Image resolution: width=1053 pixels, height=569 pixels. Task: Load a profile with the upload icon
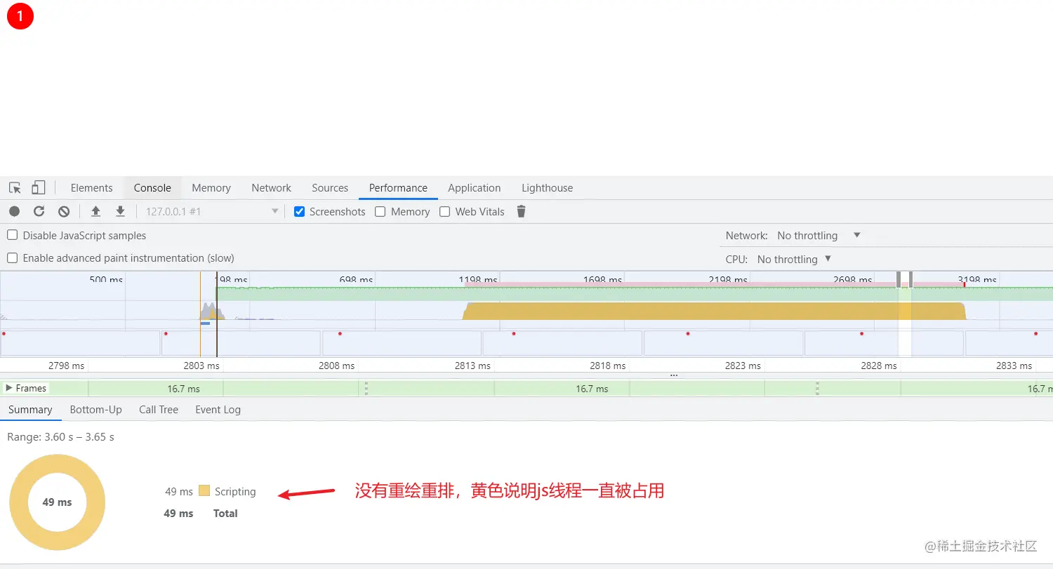point(96,211)
